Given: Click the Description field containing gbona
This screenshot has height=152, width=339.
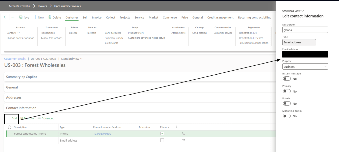Looking at the screenshot, I should tap(305, 30).
